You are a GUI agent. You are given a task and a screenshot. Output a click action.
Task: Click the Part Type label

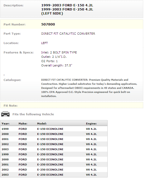click(12, 34)
